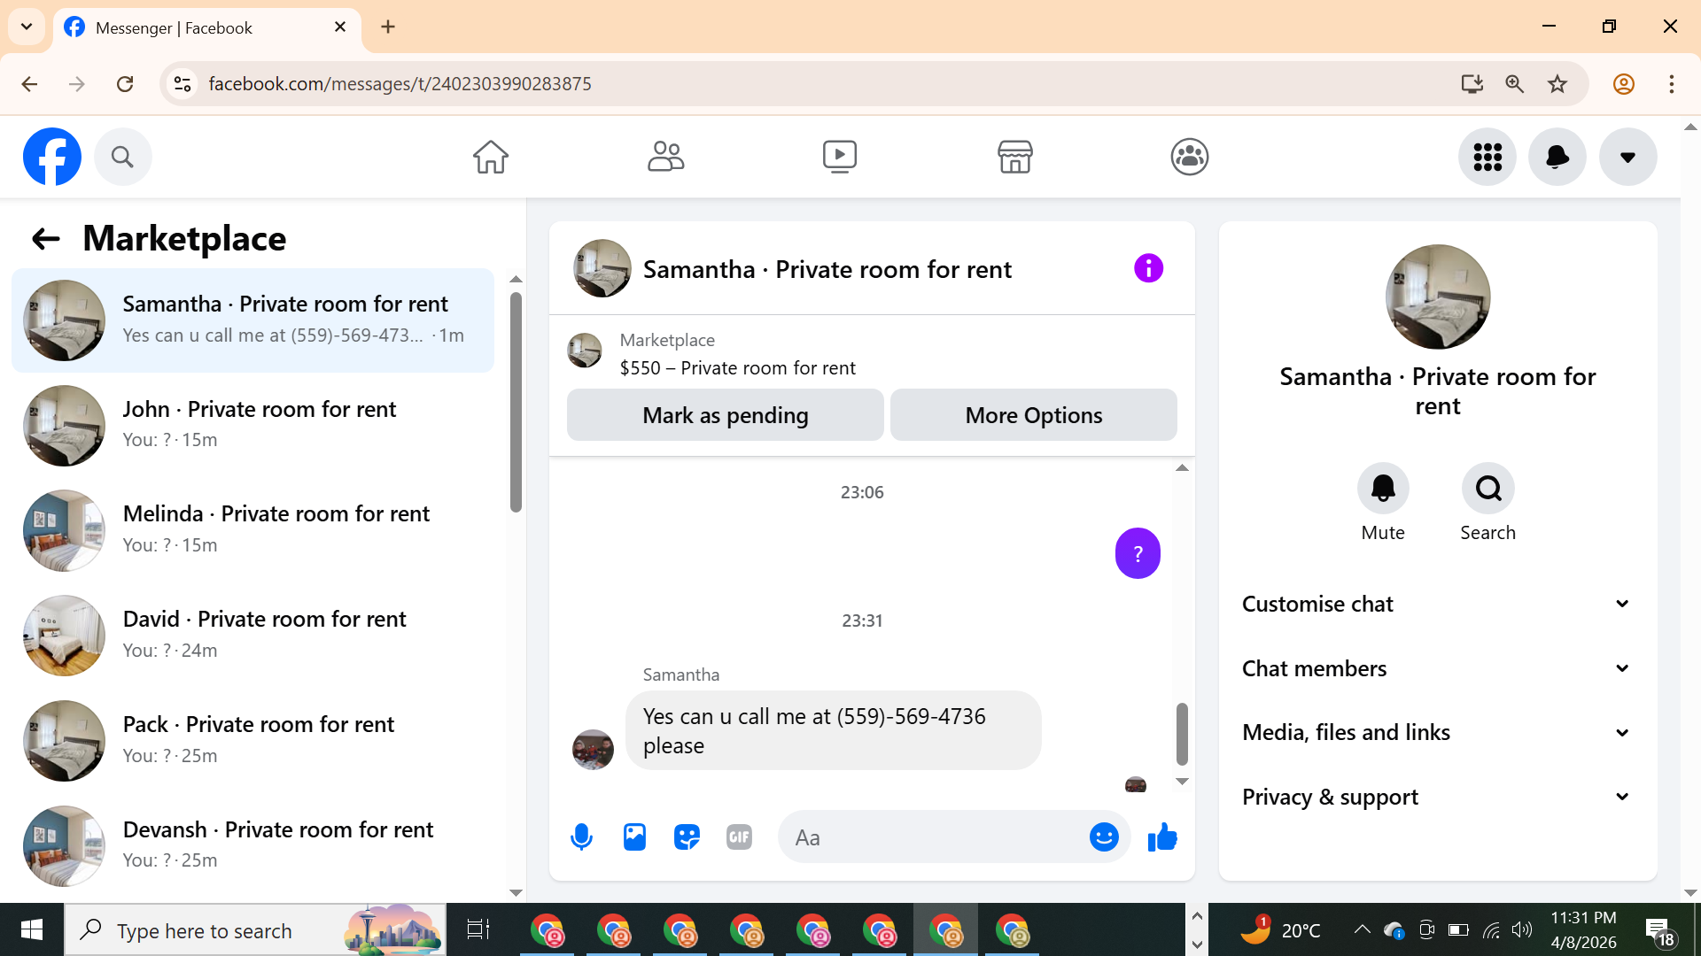Expand Customise chat section
The width and height of the screenshot is (1701, 956).
coord(1436,604)
